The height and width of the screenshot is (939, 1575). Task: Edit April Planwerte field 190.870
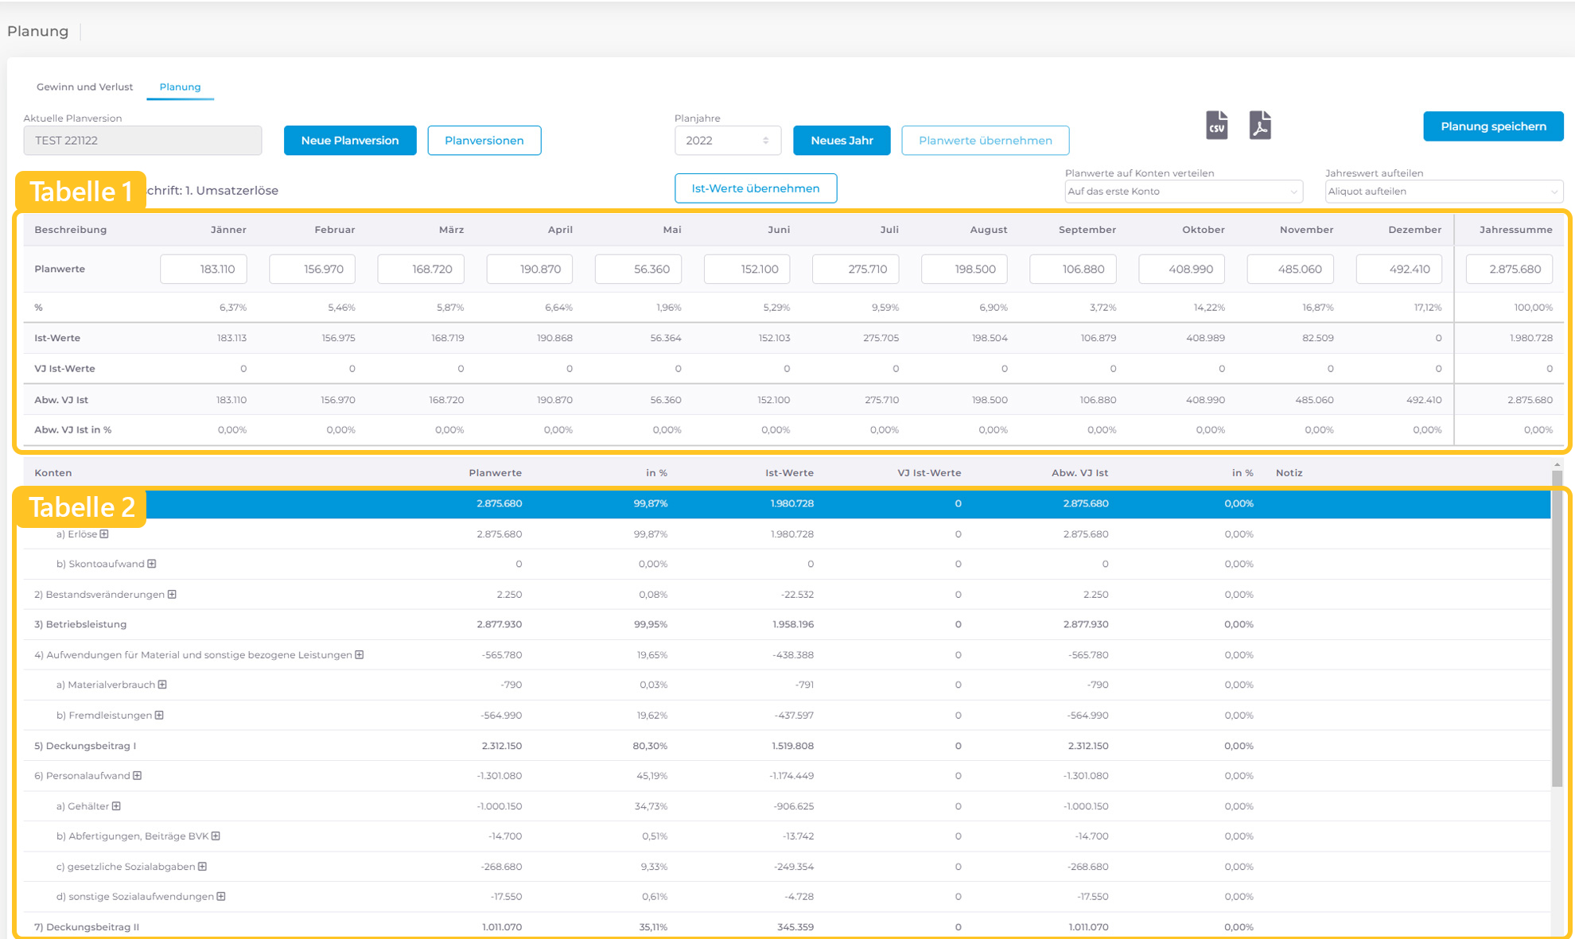pyautogui.click(x=530, y=269)
